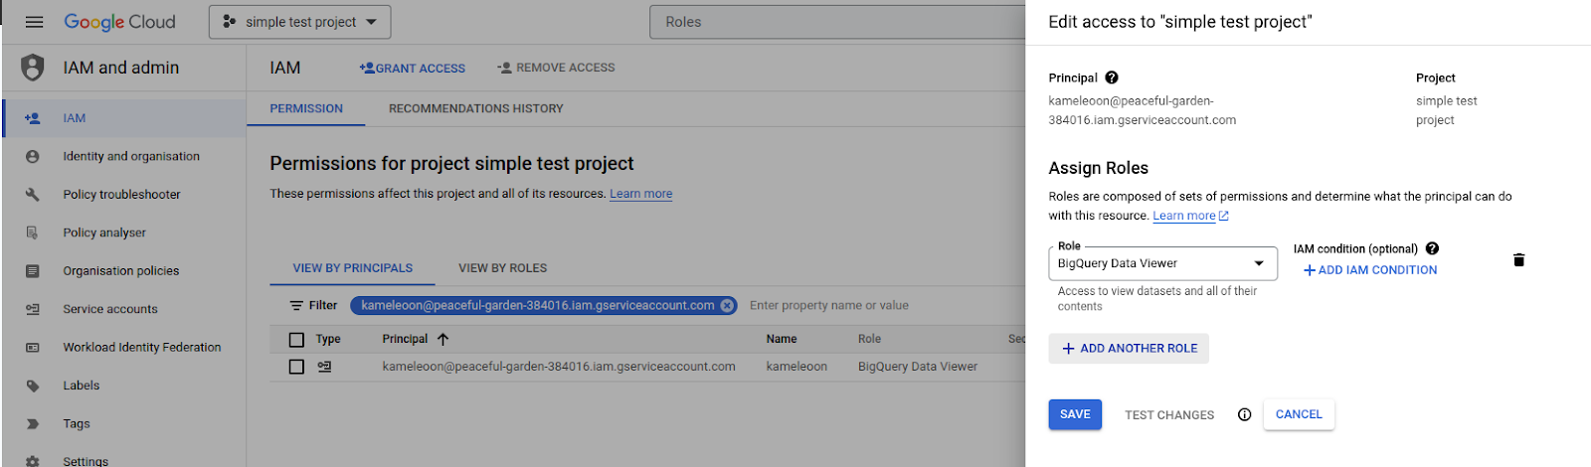Viewport: 1591px width, 467px height.
Task: Click kameleoon name cell in table
Action: 796,367
